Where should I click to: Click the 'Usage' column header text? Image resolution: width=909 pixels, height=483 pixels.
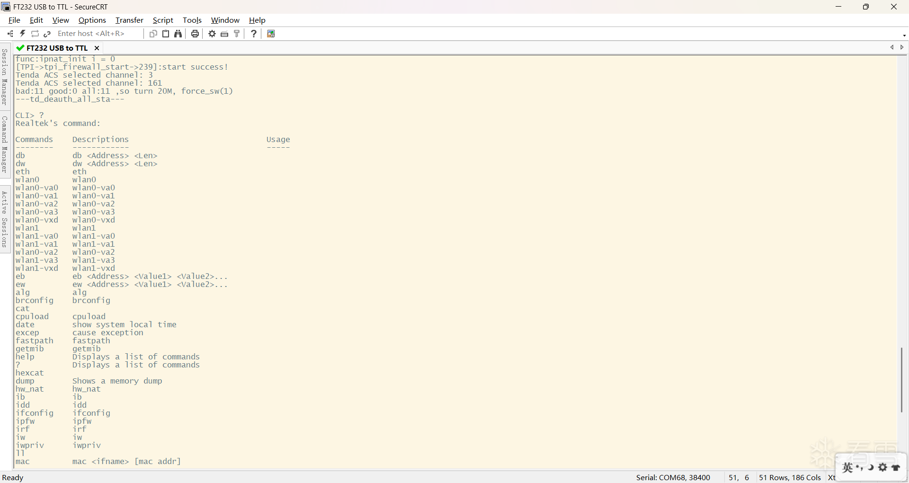point(278,139)
